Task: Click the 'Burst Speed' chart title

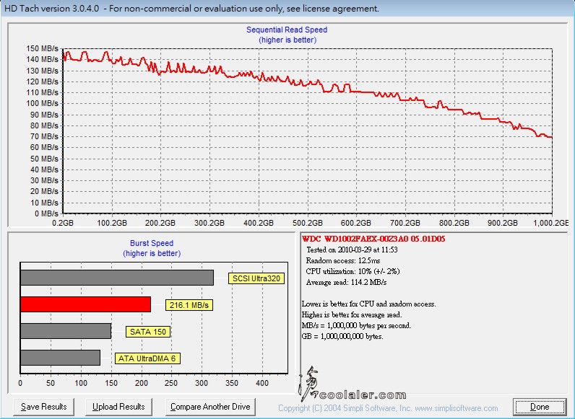Action: tap(152, 243)
